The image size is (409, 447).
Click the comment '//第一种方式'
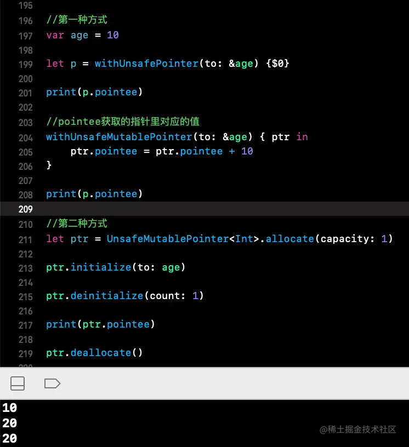[77, 20]
